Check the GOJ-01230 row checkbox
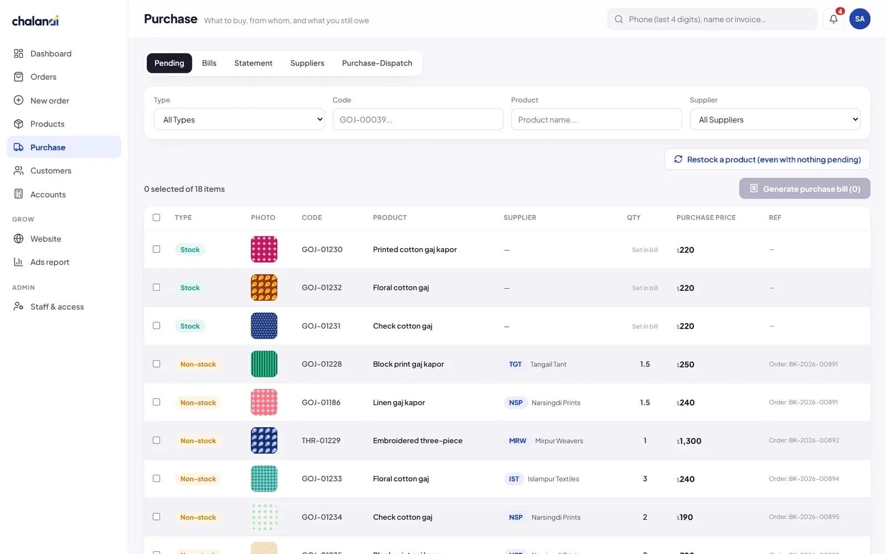This screenshot has height=554, width=886. tap(157, 249)
